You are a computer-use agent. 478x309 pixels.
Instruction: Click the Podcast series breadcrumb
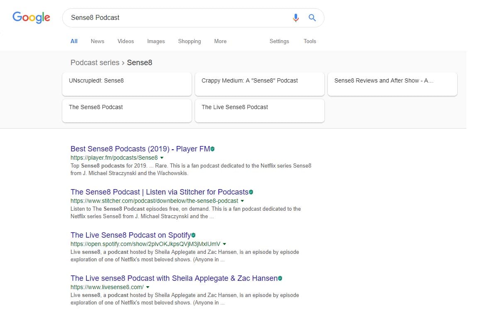pyautogui.click(x=95, y=63)
